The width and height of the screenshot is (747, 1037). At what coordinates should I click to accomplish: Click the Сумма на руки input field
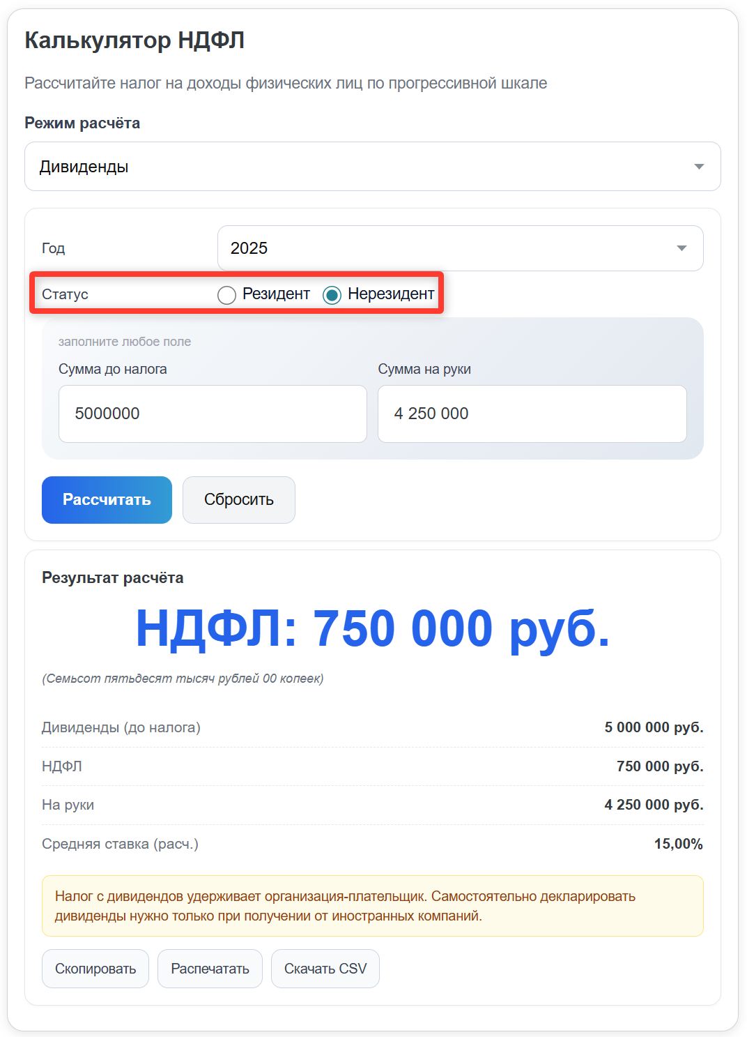point(532,414)
